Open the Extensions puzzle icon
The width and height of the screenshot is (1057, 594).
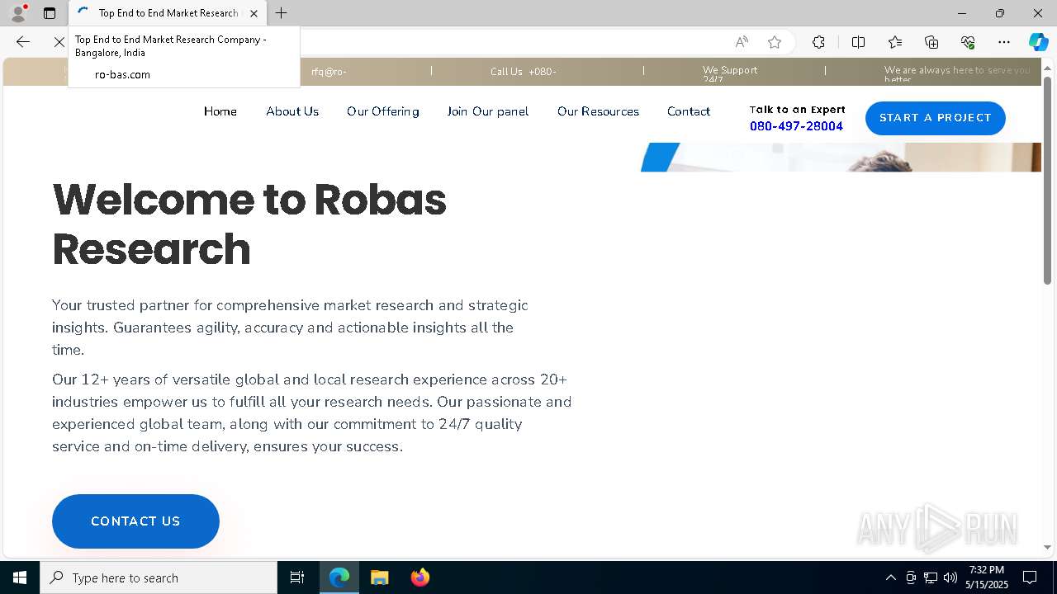click(x=818, y=42)
